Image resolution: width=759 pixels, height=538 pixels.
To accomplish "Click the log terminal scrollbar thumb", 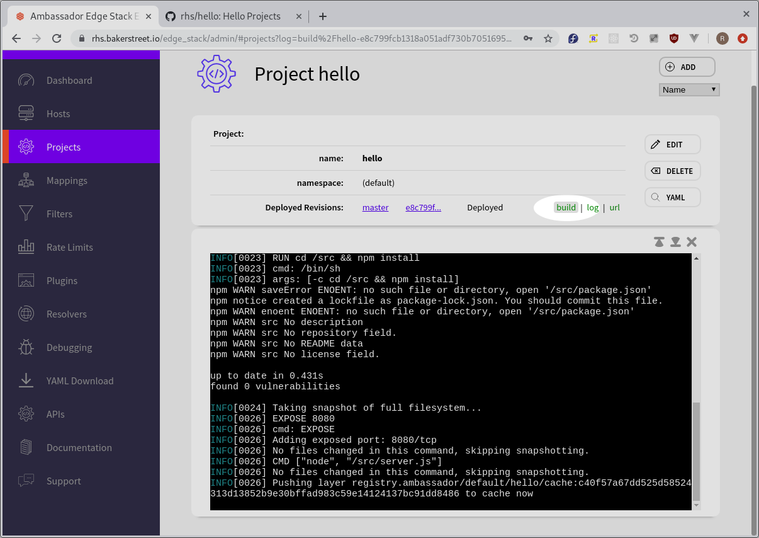I will (696, 451).
